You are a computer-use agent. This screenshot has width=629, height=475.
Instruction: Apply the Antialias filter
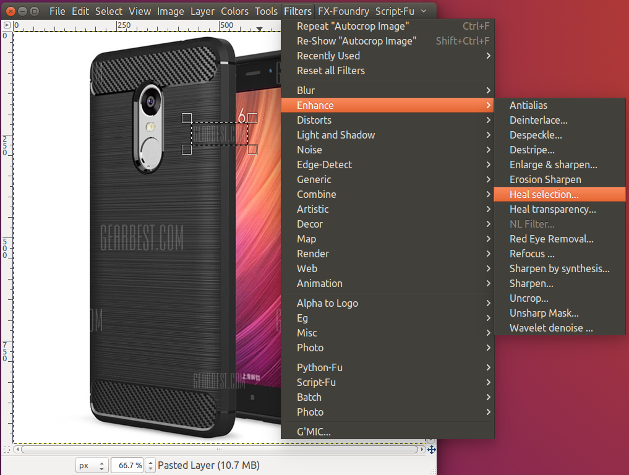560,105
